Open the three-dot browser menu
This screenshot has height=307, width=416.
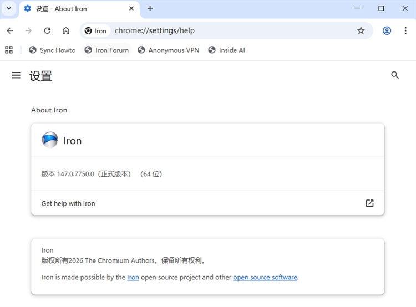click(x=405, y=30)
